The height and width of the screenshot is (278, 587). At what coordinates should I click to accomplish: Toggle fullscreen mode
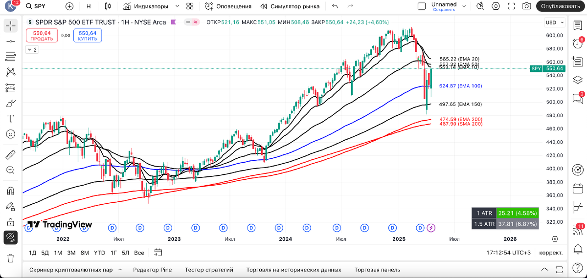coord(511,6)
